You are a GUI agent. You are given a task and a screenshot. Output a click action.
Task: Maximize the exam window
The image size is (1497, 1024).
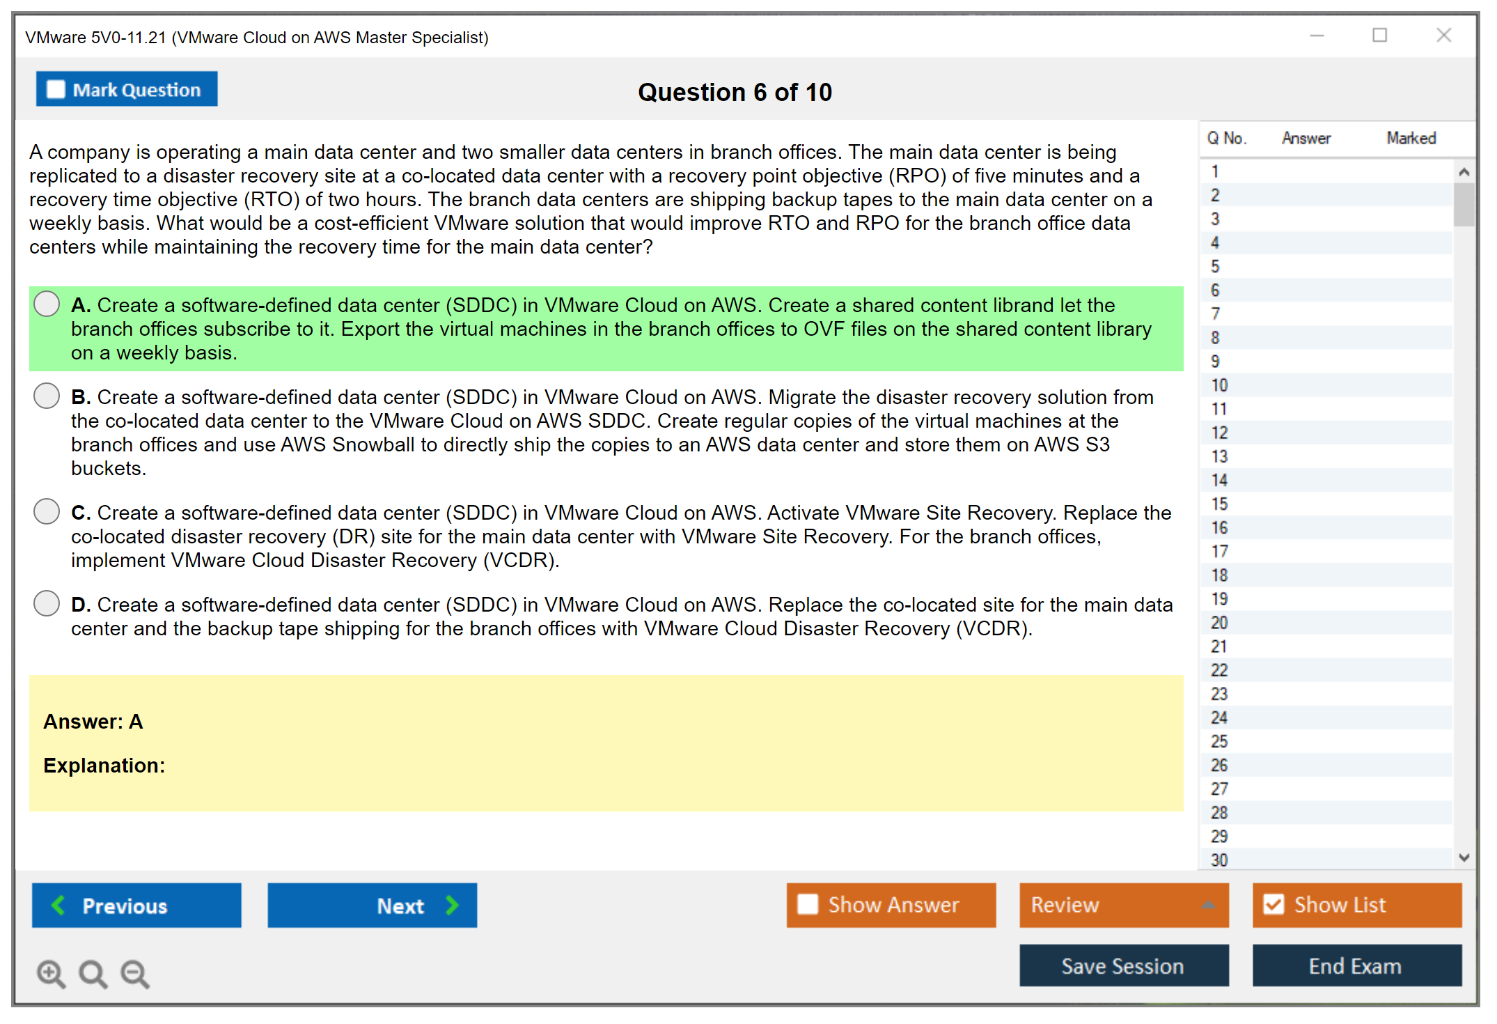pos(1379,36)
